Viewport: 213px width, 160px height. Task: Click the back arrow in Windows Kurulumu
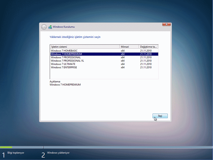[x=44, y=27]
